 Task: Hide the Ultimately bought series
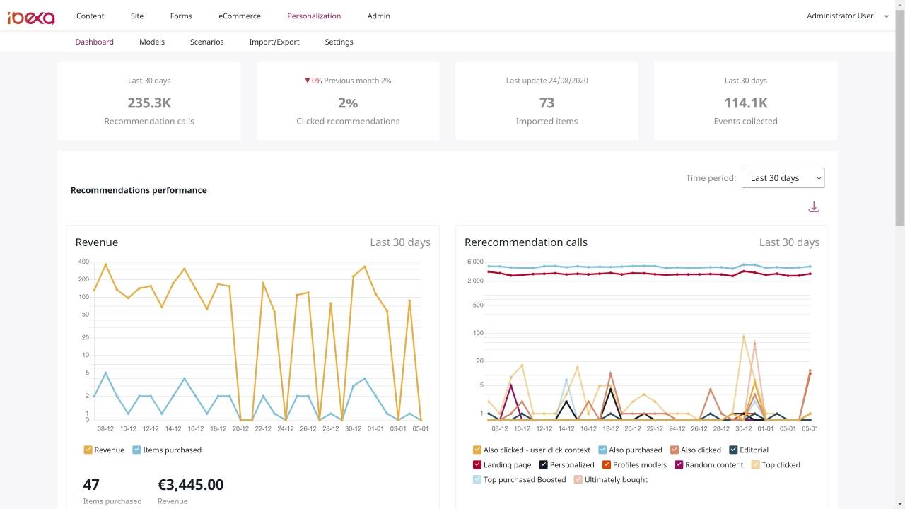click(x=578, y=479)
